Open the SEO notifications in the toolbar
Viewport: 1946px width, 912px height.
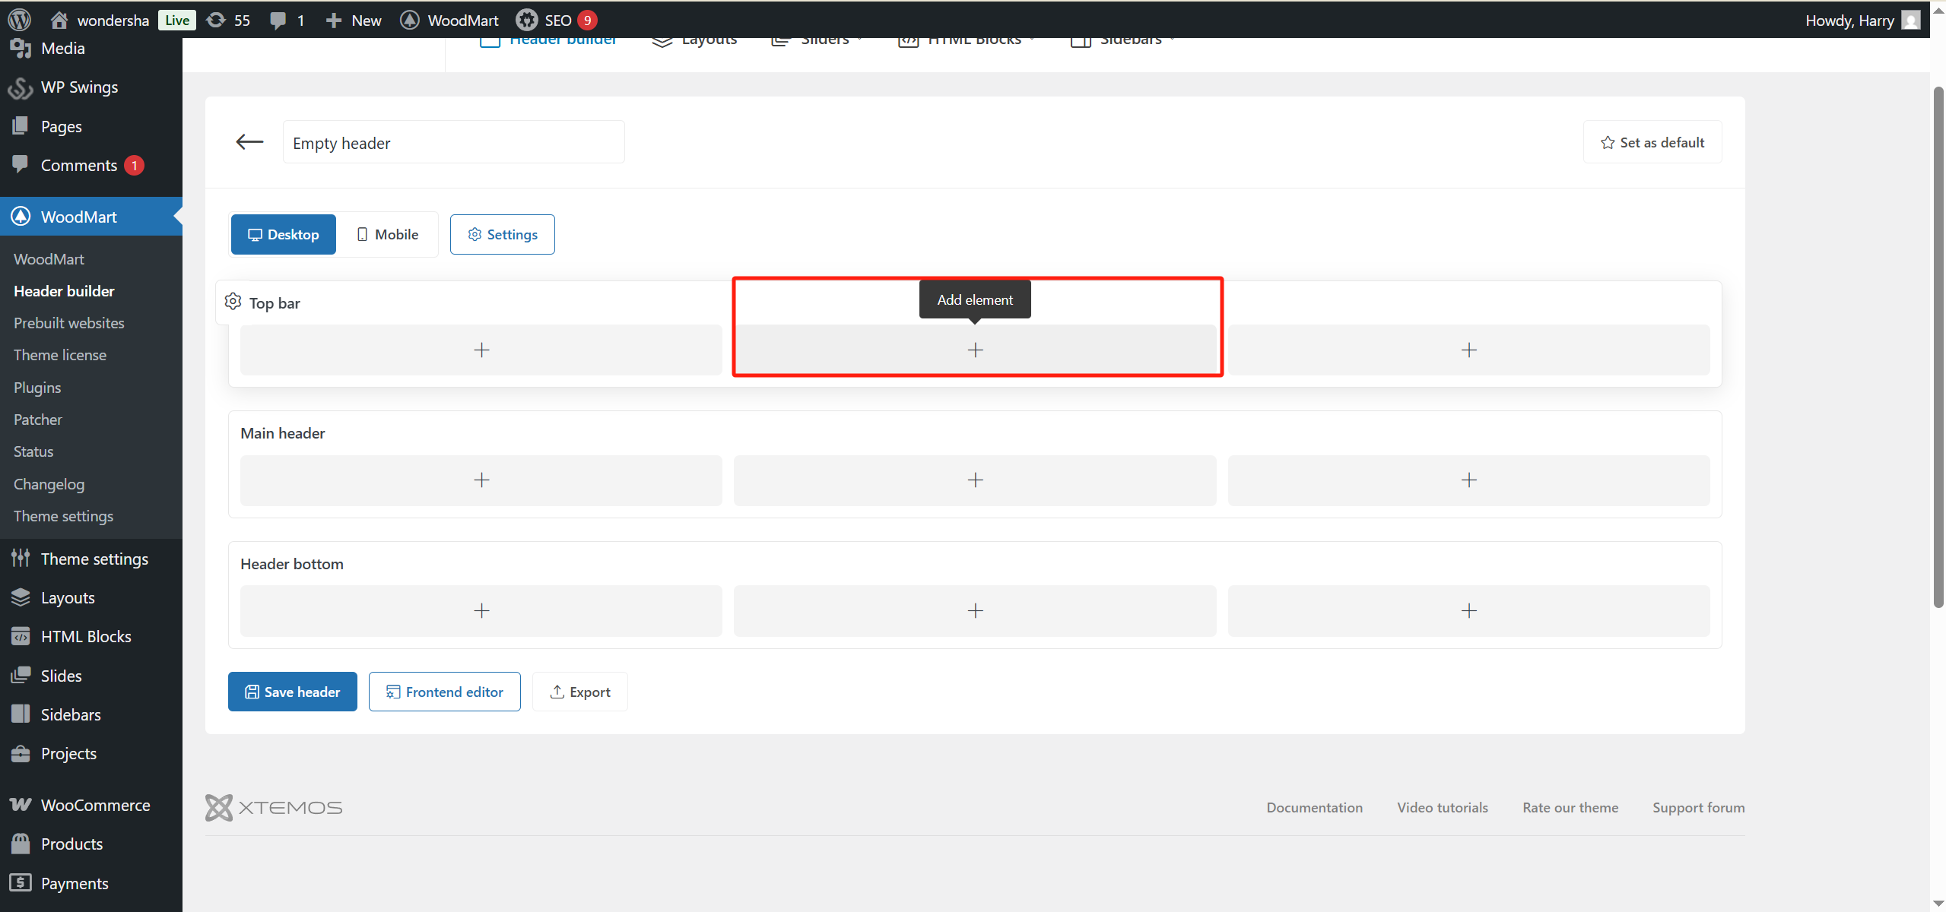point(556,20)
